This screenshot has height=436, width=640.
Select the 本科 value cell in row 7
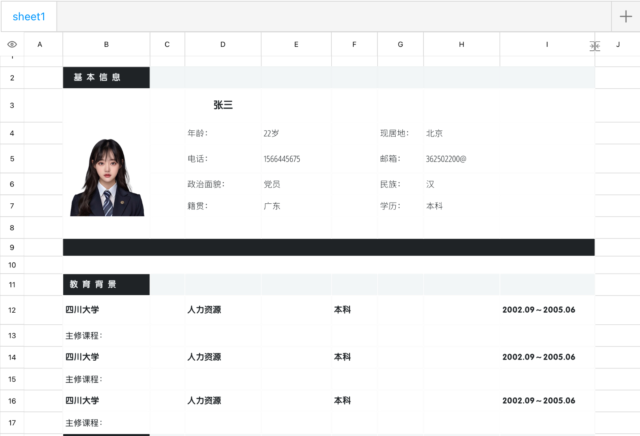point(462,206)
